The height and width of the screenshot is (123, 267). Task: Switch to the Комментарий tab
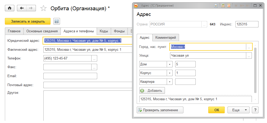coord(166,37)
